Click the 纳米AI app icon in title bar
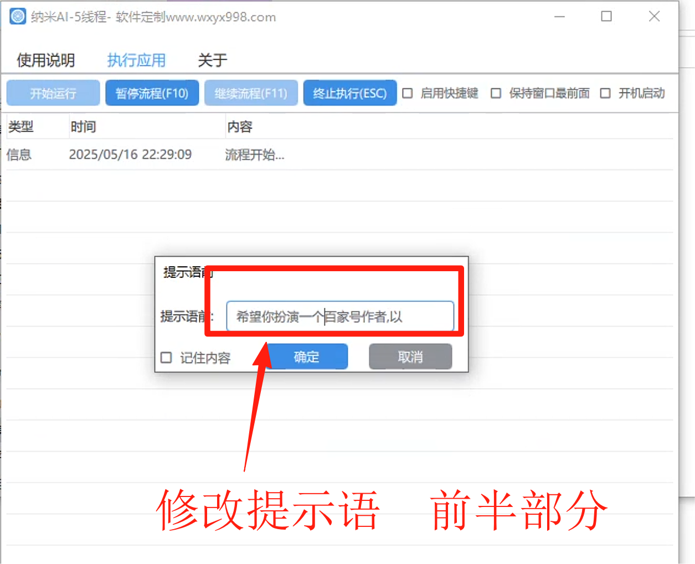The image size is (695, 564). pyautogui.click(x=18, y=17)
